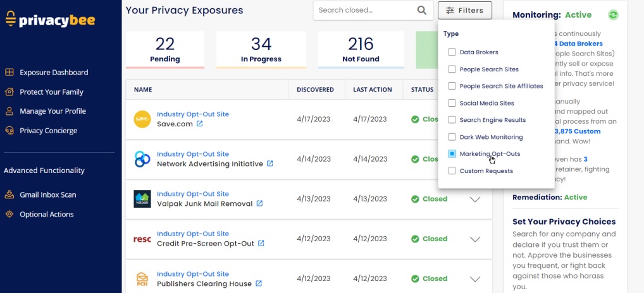Open Publishers Clearing House external link icon
644x293 pixels.
point(259,283)
